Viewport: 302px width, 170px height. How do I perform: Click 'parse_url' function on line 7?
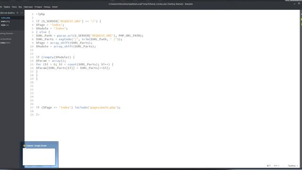[65, 36]
